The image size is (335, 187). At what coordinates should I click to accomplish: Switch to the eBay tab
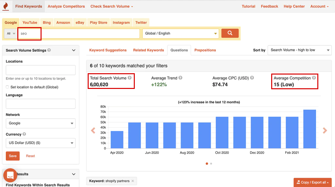(x=80, y=23)
